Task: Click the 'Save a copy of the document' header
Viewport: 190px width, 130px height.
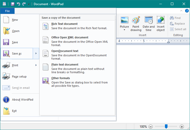Action: 61,18
